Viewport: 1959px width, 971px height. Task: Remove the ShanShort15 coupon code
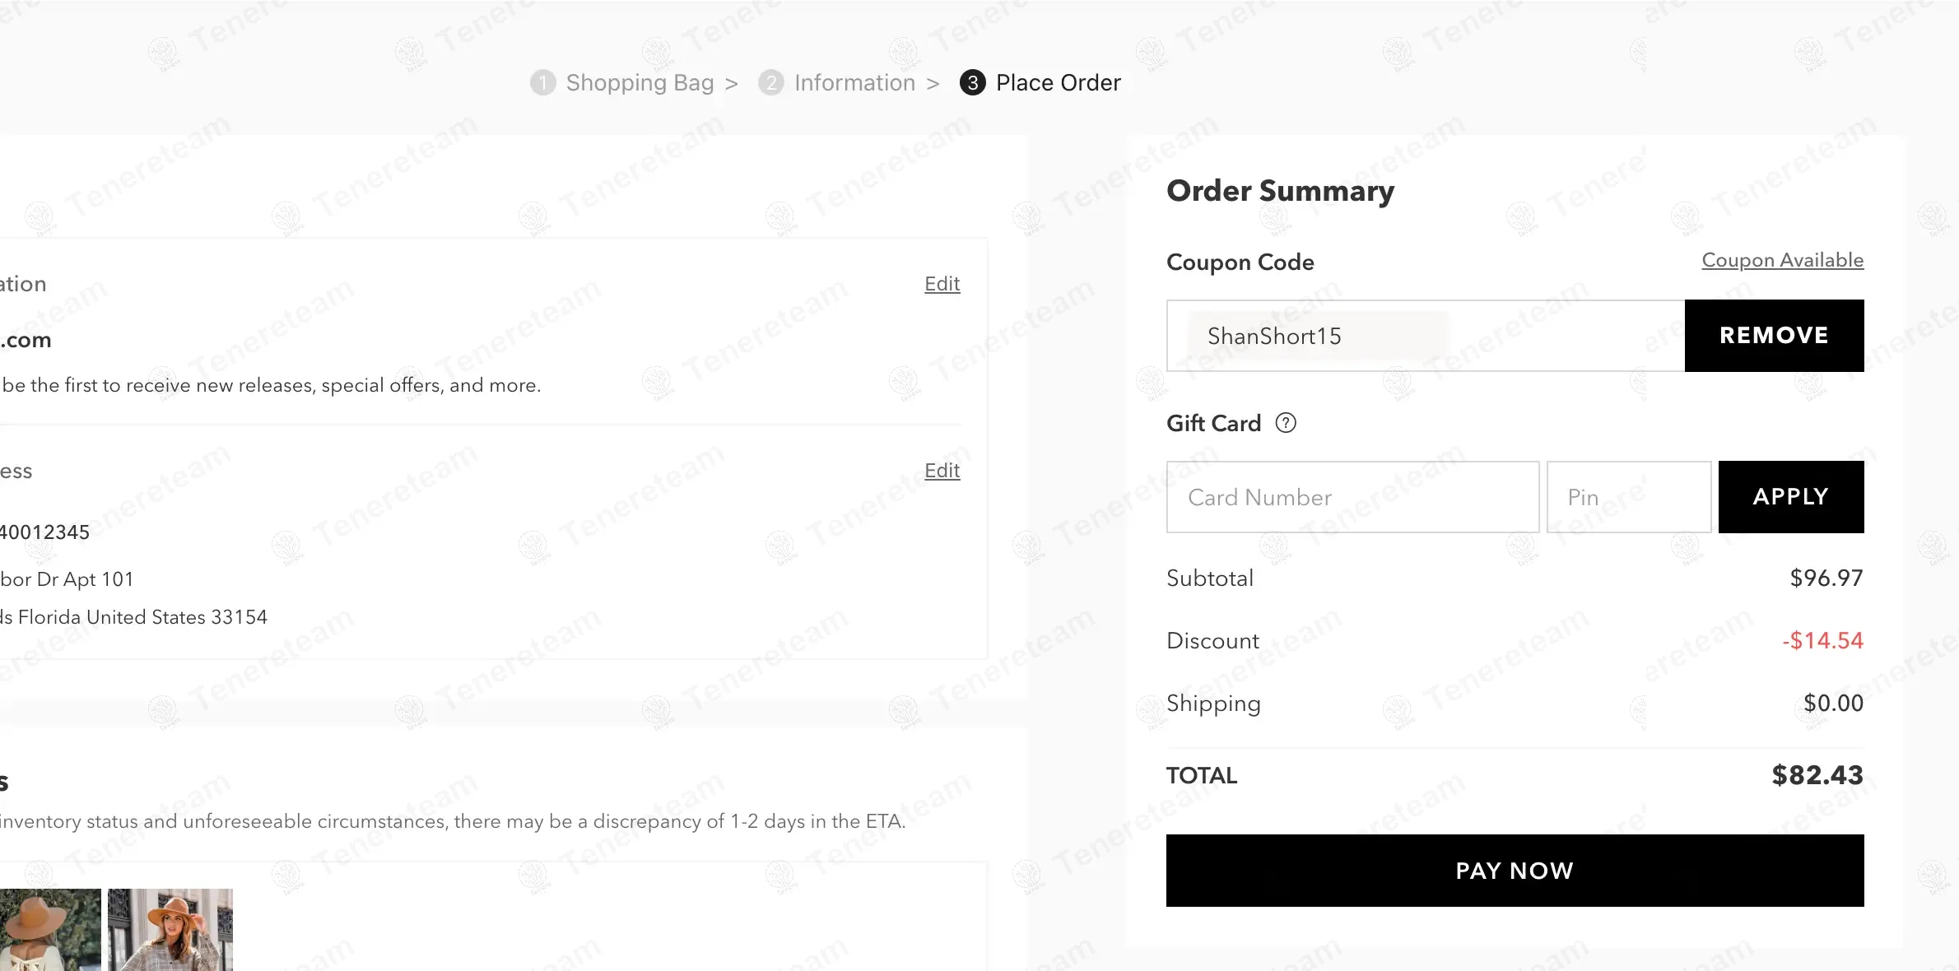tap(1774, 336)
